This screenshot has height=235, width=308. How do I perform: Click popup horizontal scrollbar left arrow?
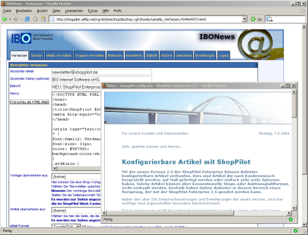(x=104, y=213)
